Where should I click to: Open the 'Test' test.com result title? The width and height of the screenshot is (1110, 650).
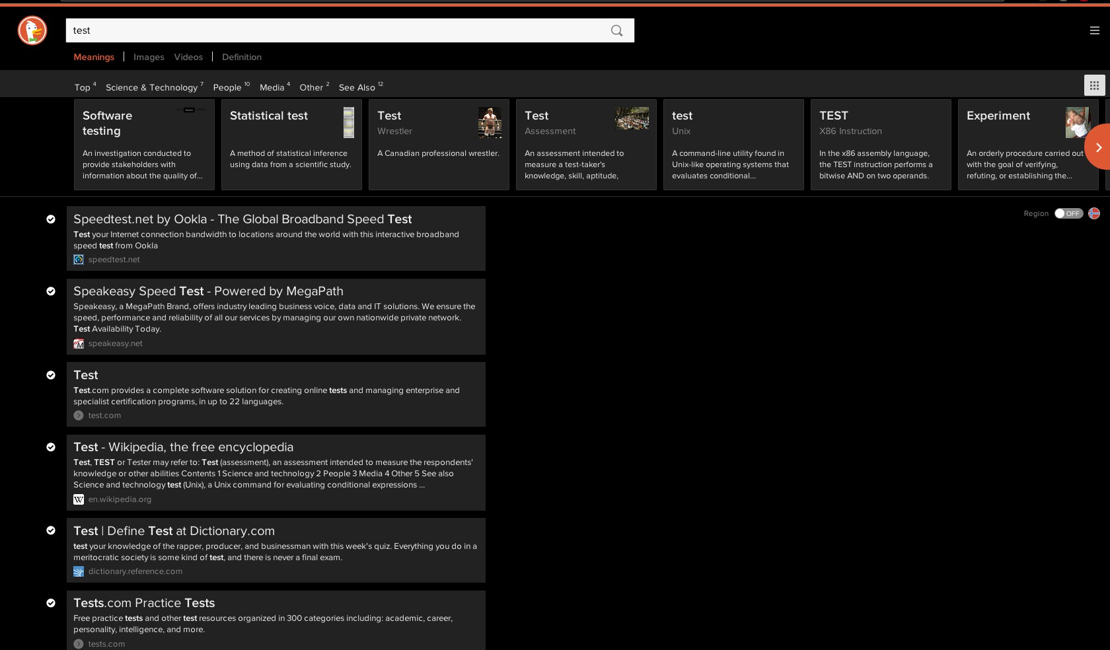click(86, 375)
